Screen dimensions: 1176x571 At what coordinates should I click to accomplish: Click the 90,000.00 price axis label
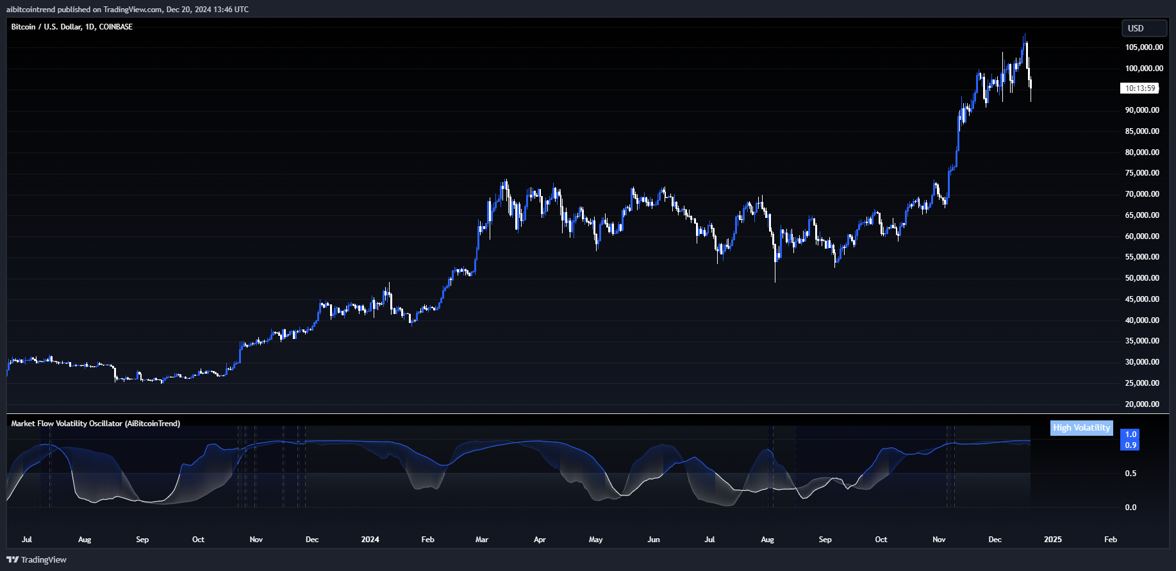point(1142,110)
